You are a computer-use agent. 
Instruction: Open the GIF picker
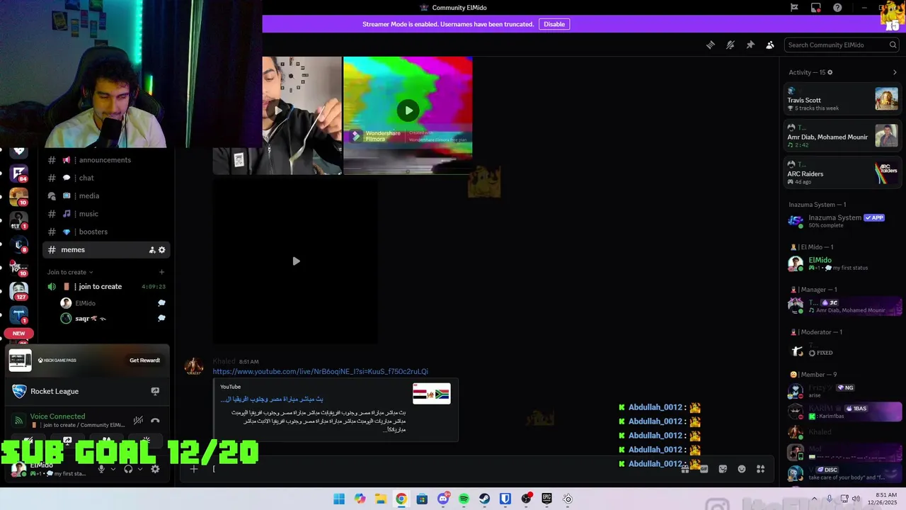(x=704, y=469)
